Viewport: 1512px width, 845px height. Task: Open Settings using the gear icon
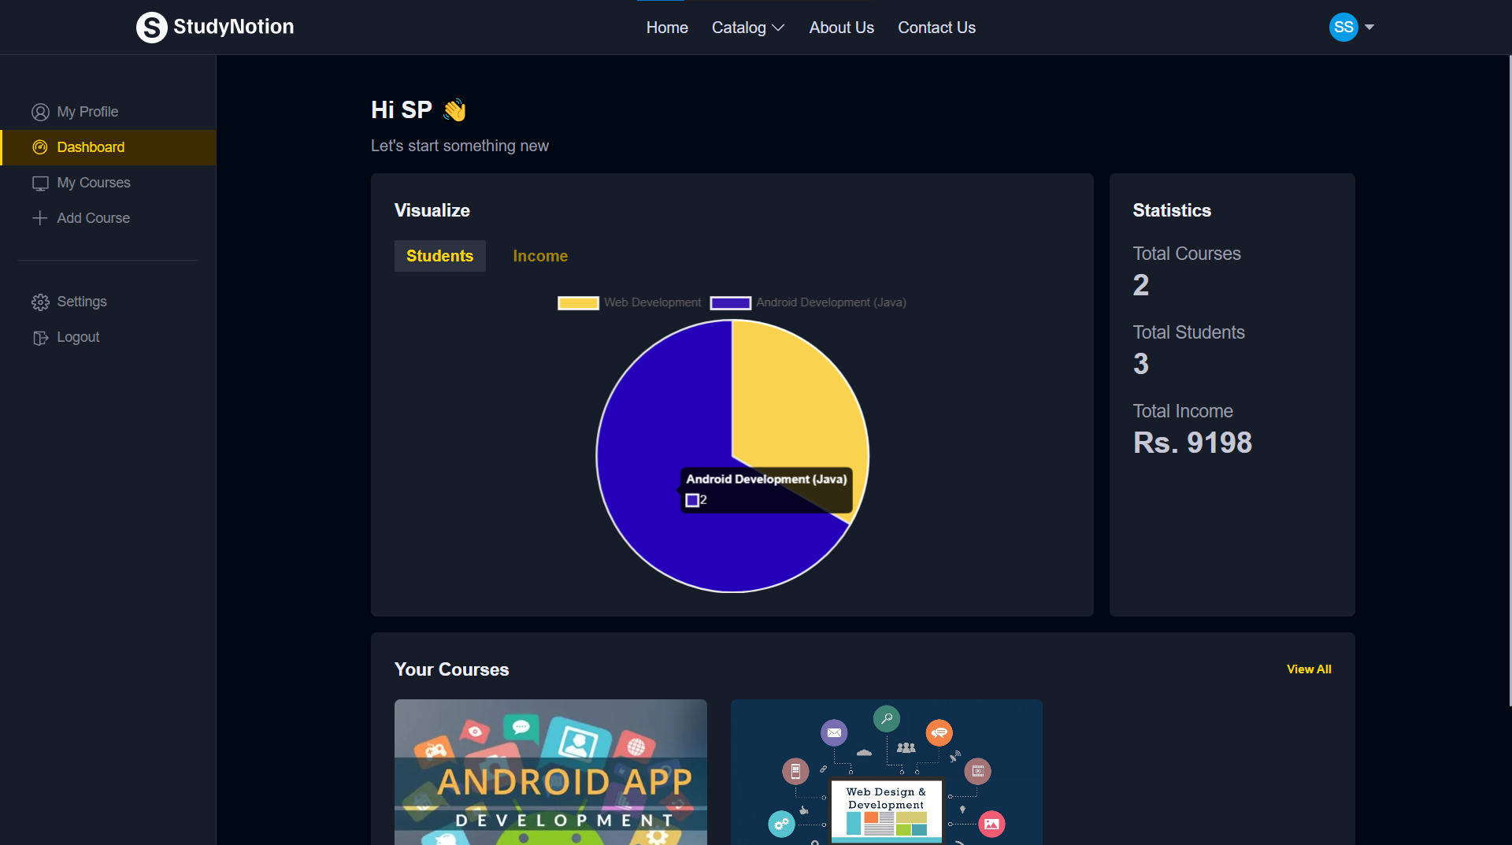[x=40, y=302]
